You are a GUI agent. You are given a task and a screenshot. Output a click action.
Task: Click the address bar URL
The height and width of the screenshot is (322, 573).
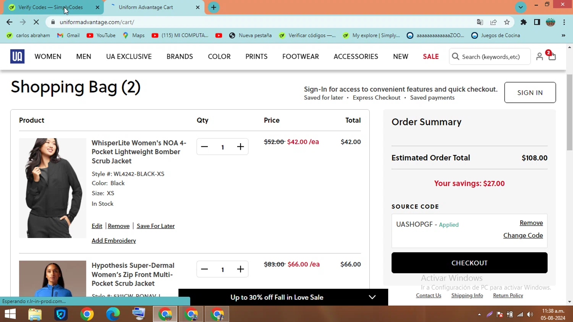pos(97,22)
